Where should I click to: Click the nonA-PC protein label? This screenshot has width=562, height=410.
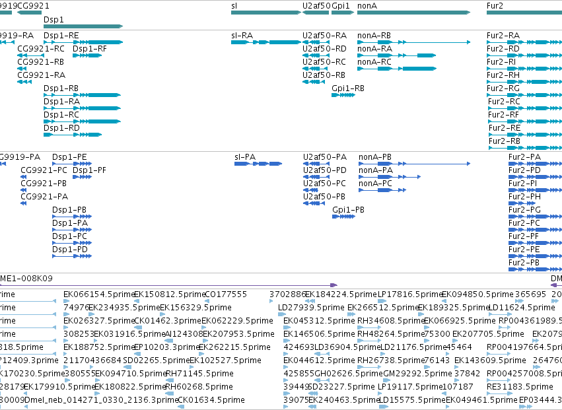(x=376, y=184)
